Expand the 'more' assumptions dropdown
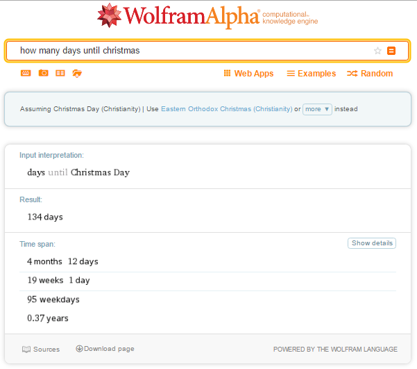 (x=317, y=109)
